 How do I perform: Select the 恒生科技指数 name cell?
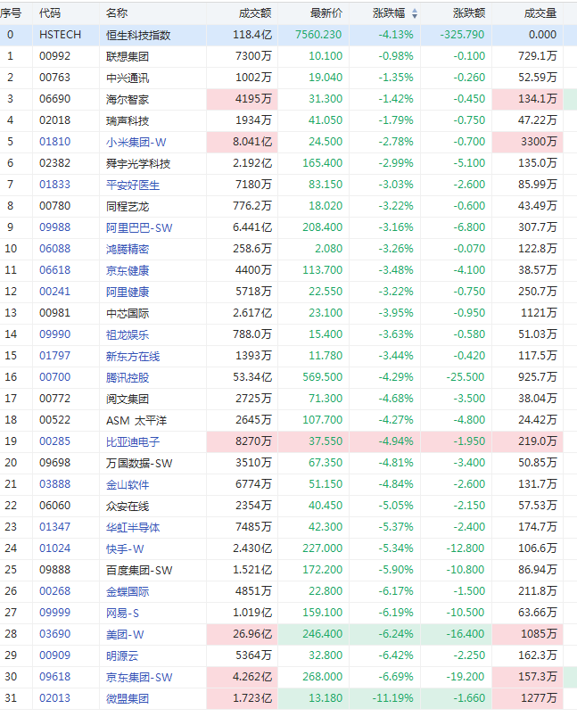(x=138, y=35)
